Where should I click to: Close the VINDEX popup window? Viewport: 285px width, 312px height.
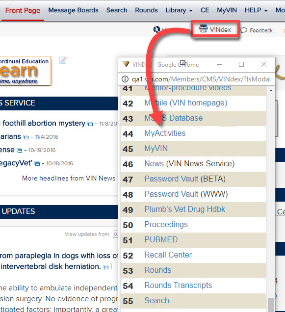[x=264, y=64]
